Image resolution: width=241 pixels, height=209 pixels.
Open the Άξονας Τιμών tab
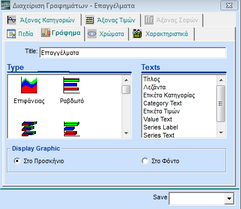(111, 20)
